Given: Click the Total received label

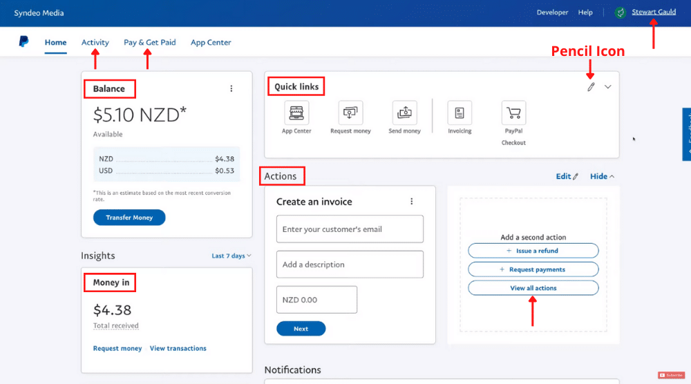Looking at the screenshot, I should (x=116, y=325).
